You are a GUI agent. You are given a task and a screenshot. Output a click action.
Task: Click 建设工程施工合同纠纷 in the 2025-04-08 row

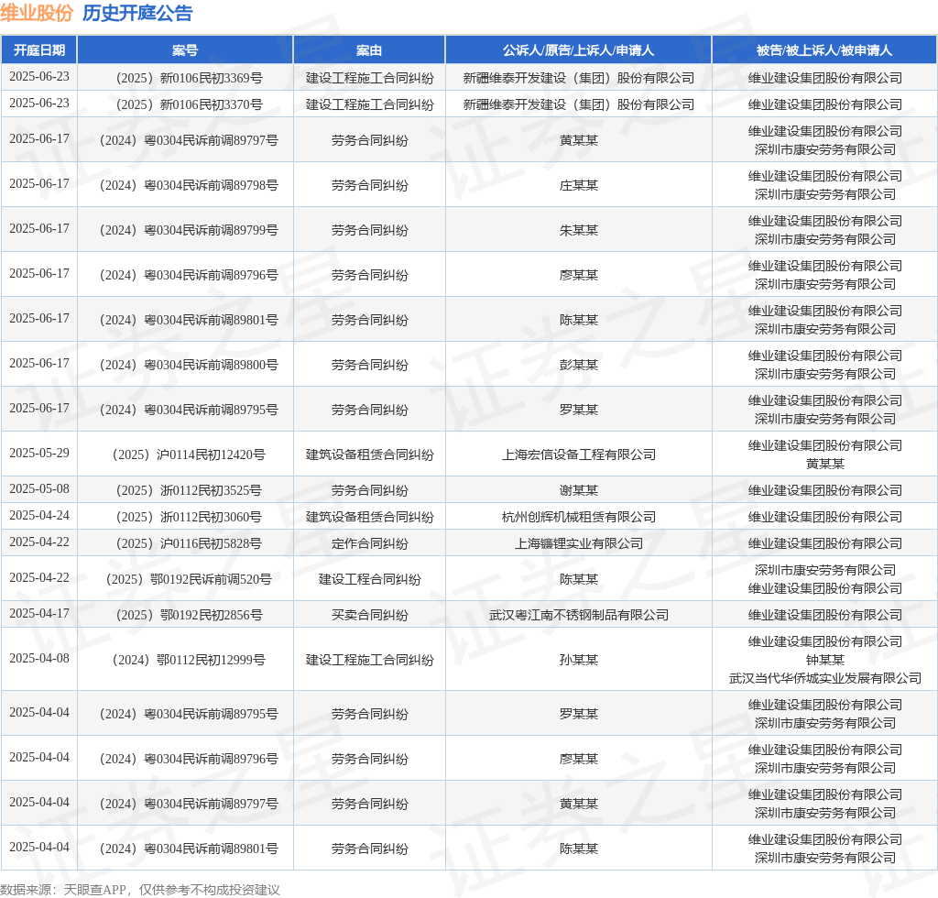click(x=370, y=660)
